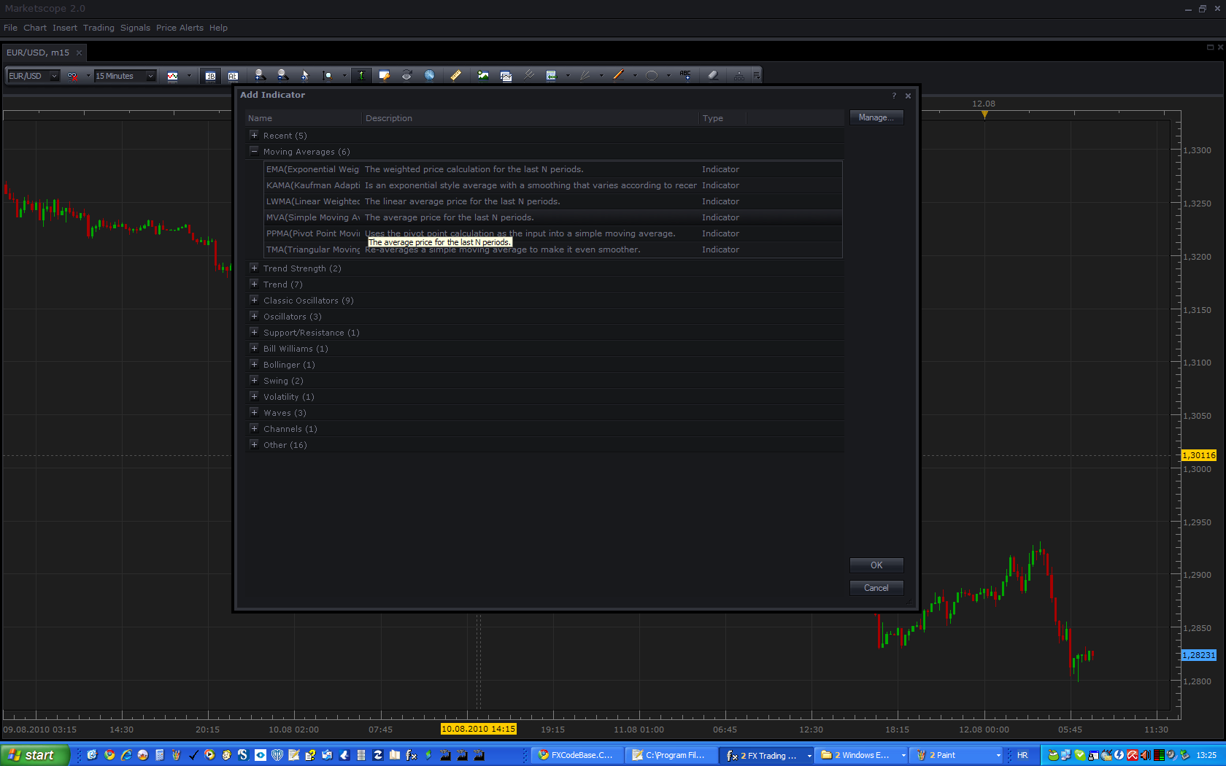Click the Cancel button
Image resolution: width=1226 pixels, height=766 pixels.
click(876, 588)
